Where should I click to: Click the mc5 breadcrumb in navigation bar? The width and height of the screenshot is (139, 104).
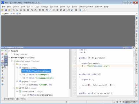pos(6,14)
